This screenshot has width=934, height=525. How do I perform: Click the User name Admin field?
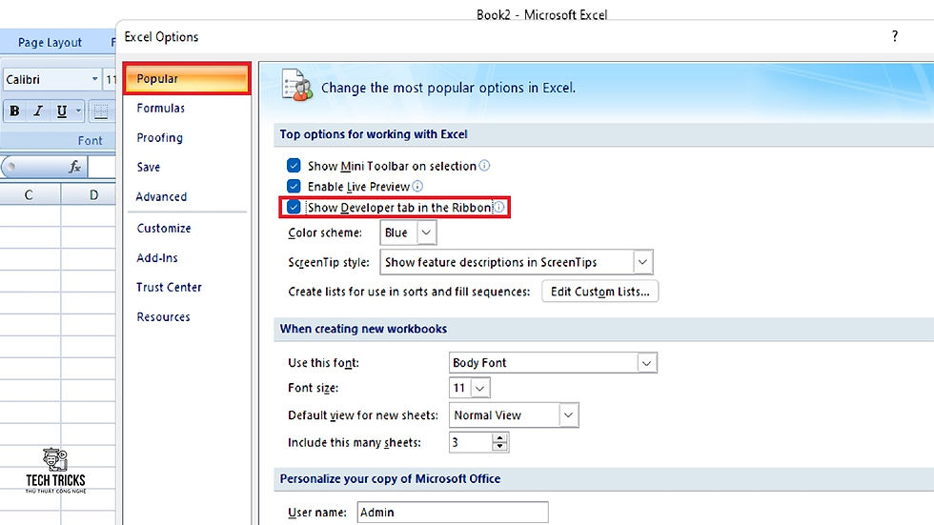coord(453,512)
